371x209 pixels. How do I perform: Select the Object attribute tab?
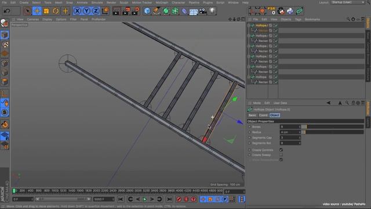(x=274, y=115)
